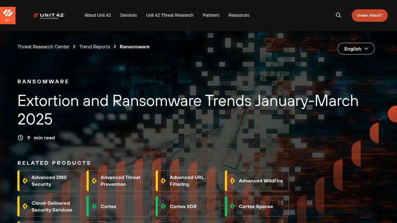Open the Cortex XDR product card
The width and height of the screenshot is (397, 223).
point(188,206)
